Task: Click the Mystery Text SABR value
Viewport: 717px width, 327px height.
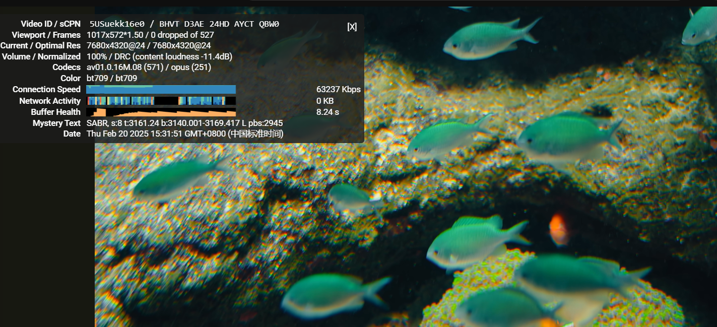Action: point(184,123)
